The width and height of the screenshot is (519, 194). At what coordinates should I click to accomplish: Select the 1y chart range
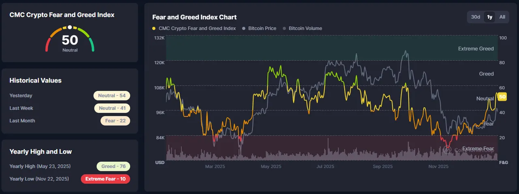click(490, 17)
